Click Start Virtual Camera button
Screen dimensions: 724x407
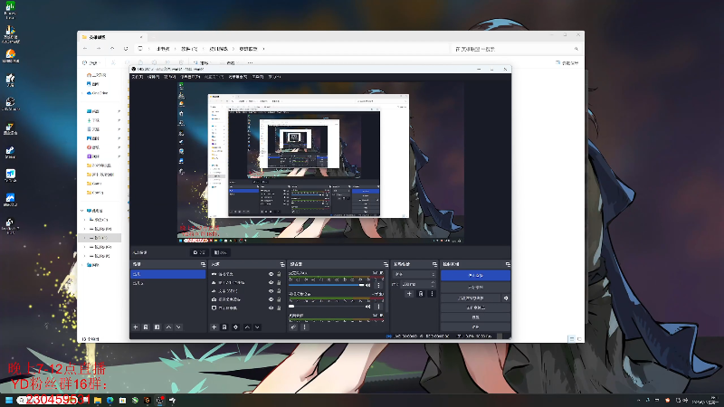[471, 298]
